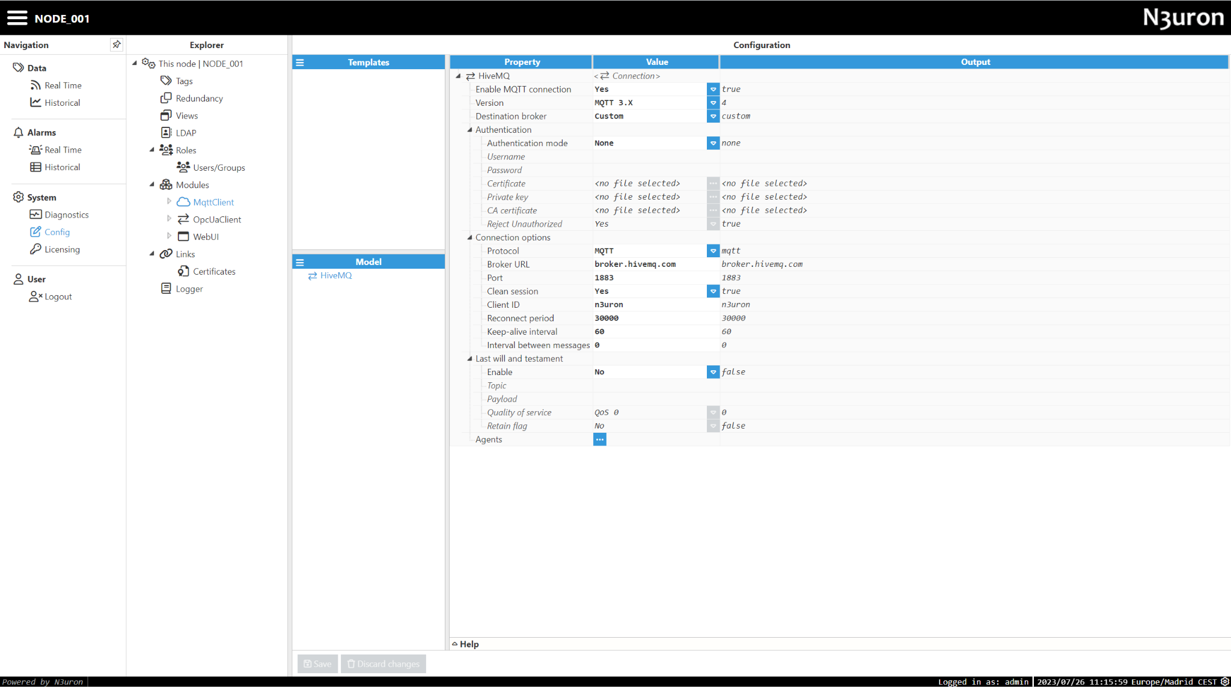
Task: Open the Templates panel menu icon
Action: tap(300, 63)
